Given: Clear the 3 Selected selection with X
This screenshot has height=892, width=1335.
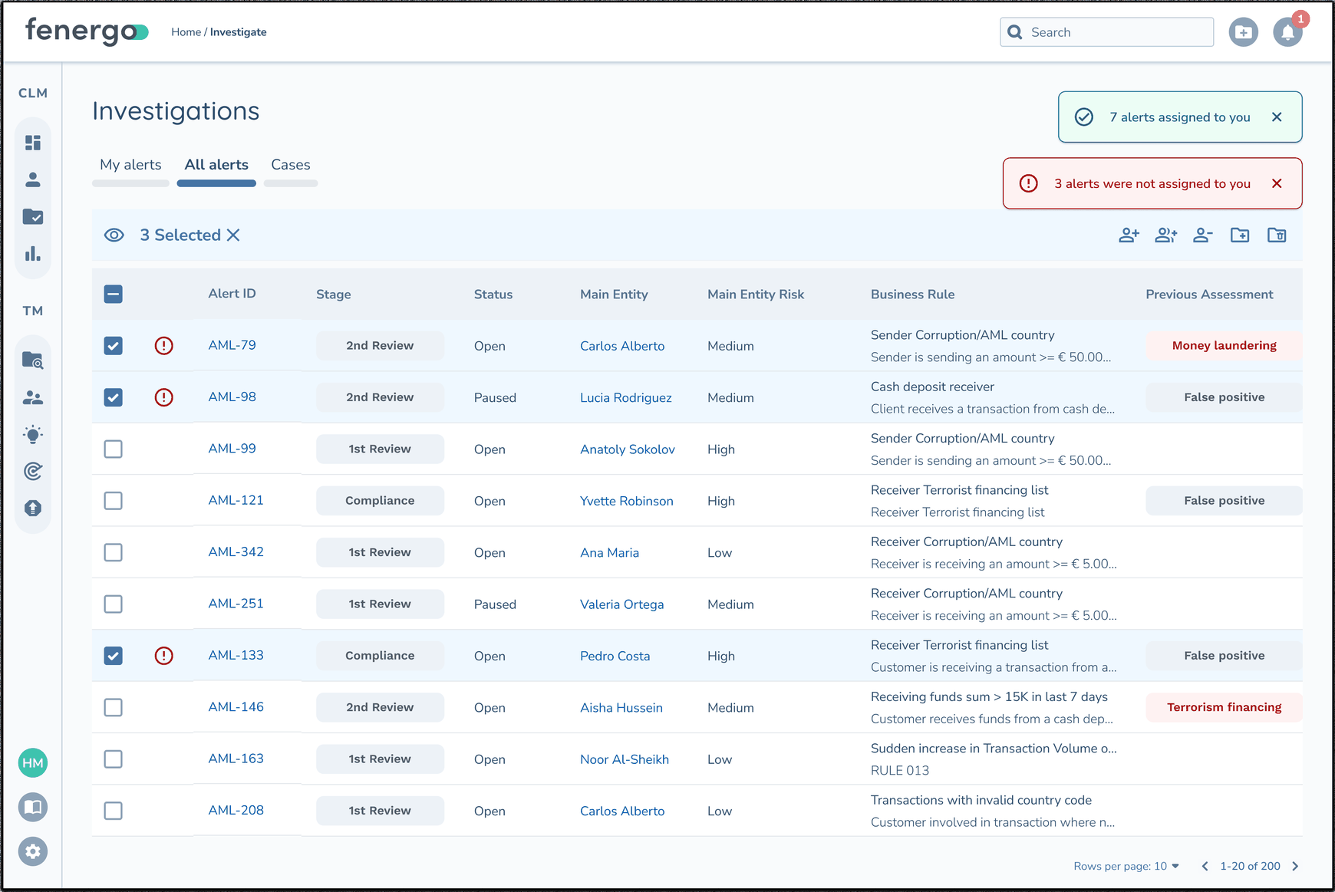Looking at the screenshot, I should click(233, 235).
